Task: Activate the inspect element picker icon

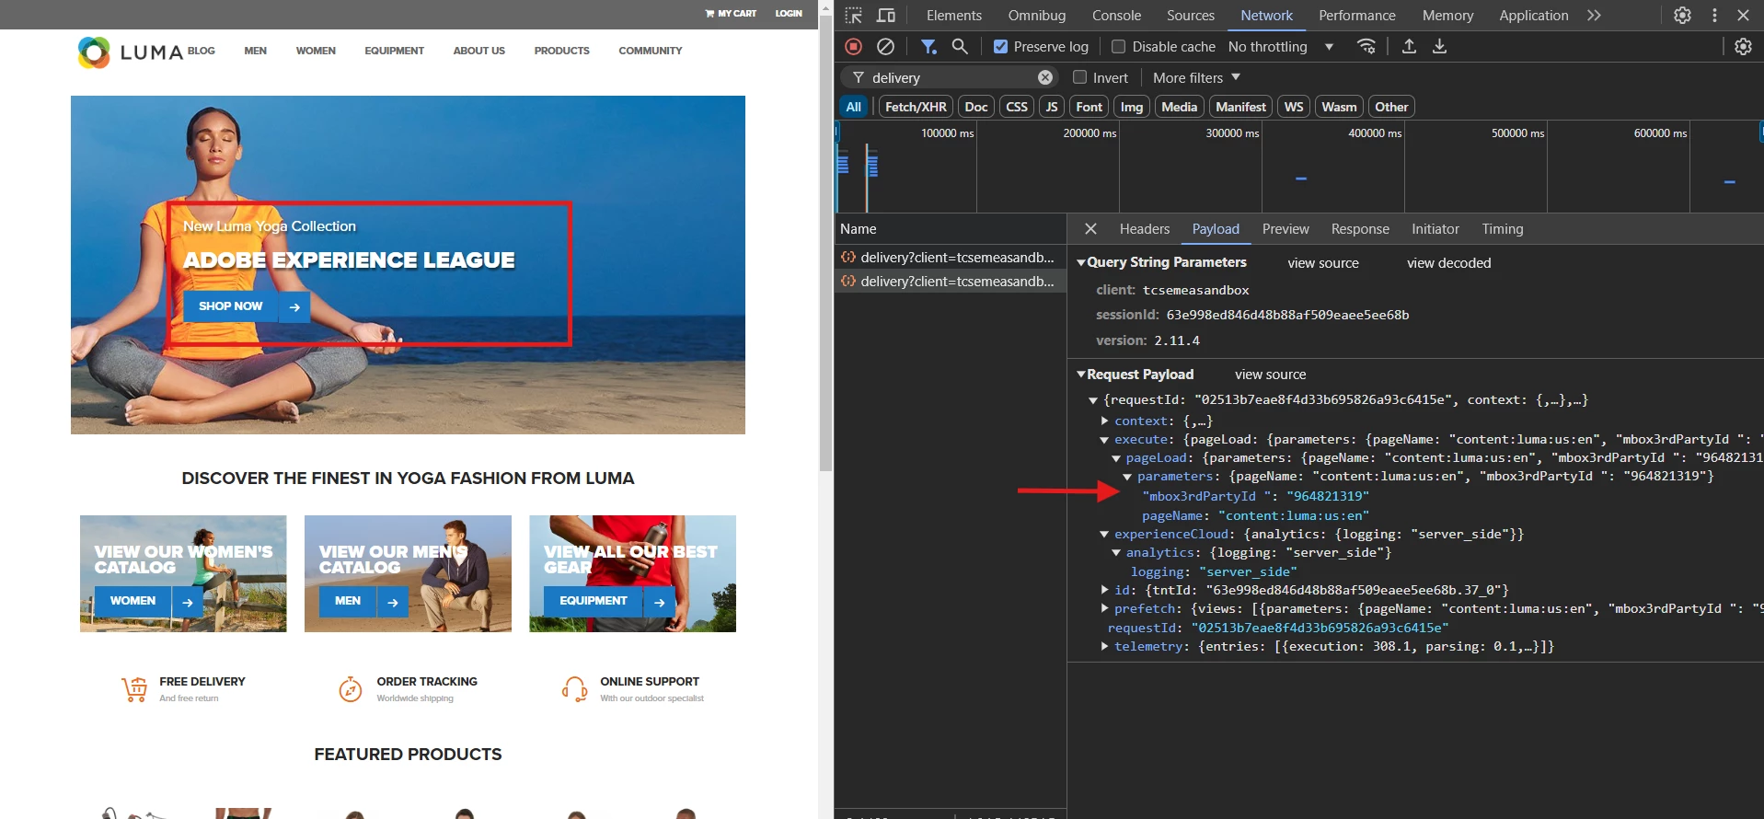Action: (853, 16)
